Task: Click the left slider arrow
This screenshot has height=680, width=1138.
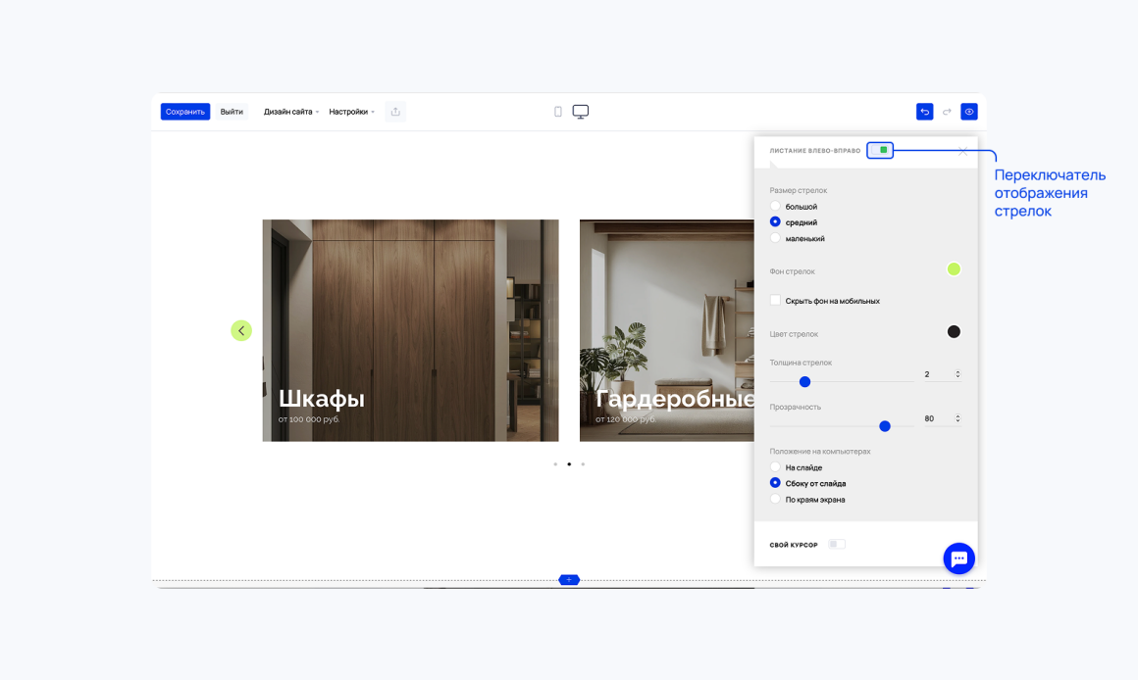Action: [241, 330]
